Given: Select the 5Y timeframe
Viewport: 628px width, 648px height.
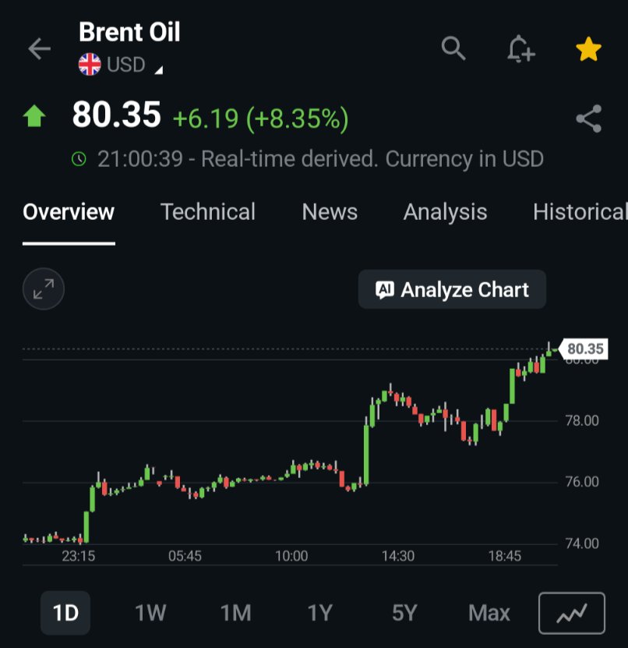Looking at the screenshot, I should click(x=404, y=613).
